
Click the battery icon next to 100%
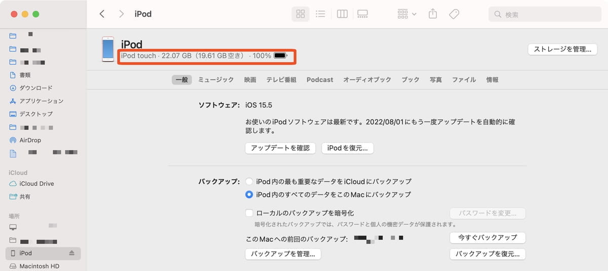point(280,55)
